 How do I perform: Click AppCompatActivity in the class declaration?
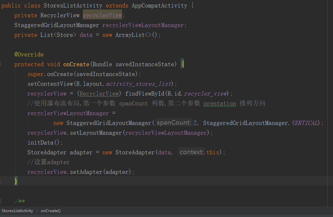tap(159, 6)
